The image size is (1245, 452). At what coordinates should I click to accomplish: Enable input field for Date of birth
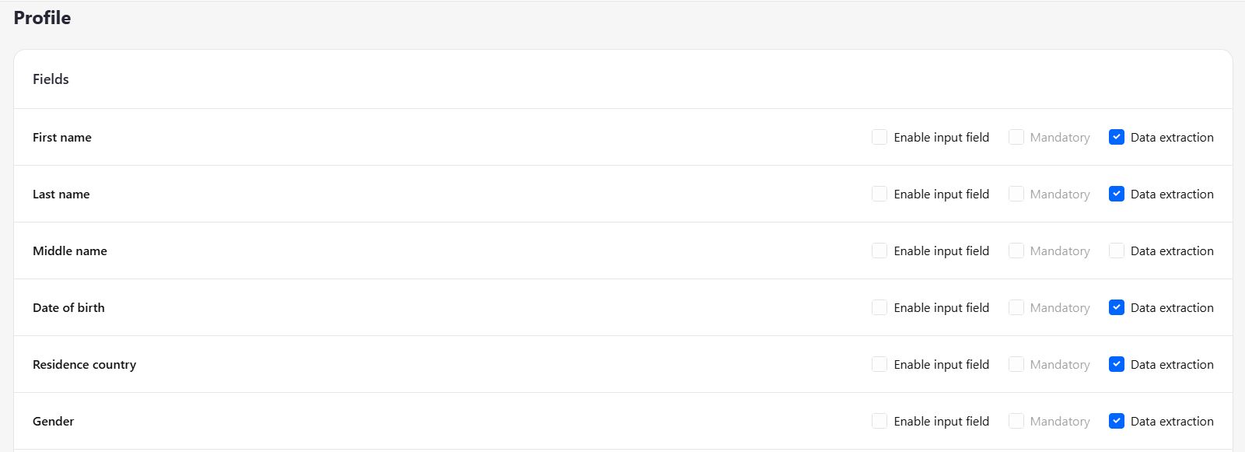click(x=880, y=307)
